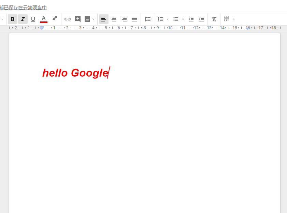Align text to the right
Screen dimensions: 287x213
[x=124, y=19]
